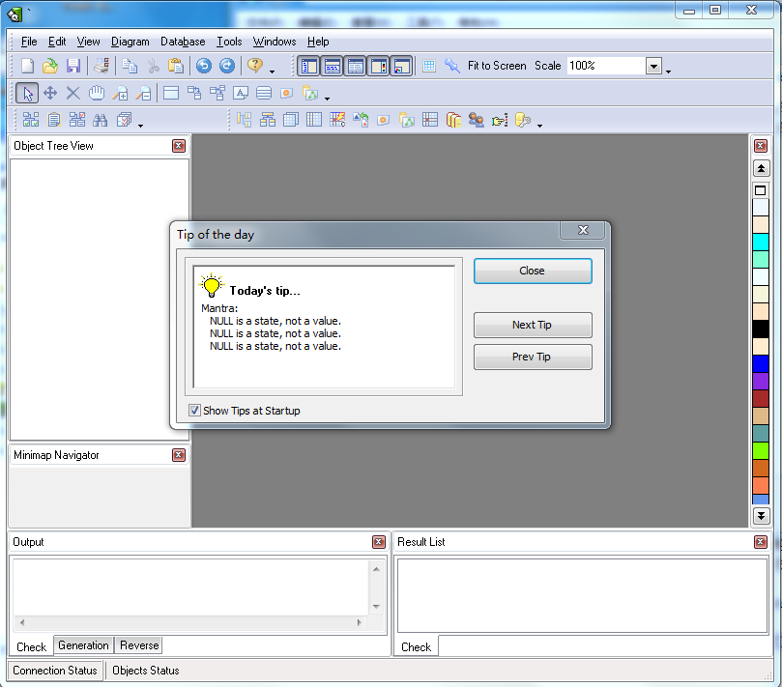This screenshot has width=782, height=687.
Task: Switch to the Generation tab
Action: 83,645
